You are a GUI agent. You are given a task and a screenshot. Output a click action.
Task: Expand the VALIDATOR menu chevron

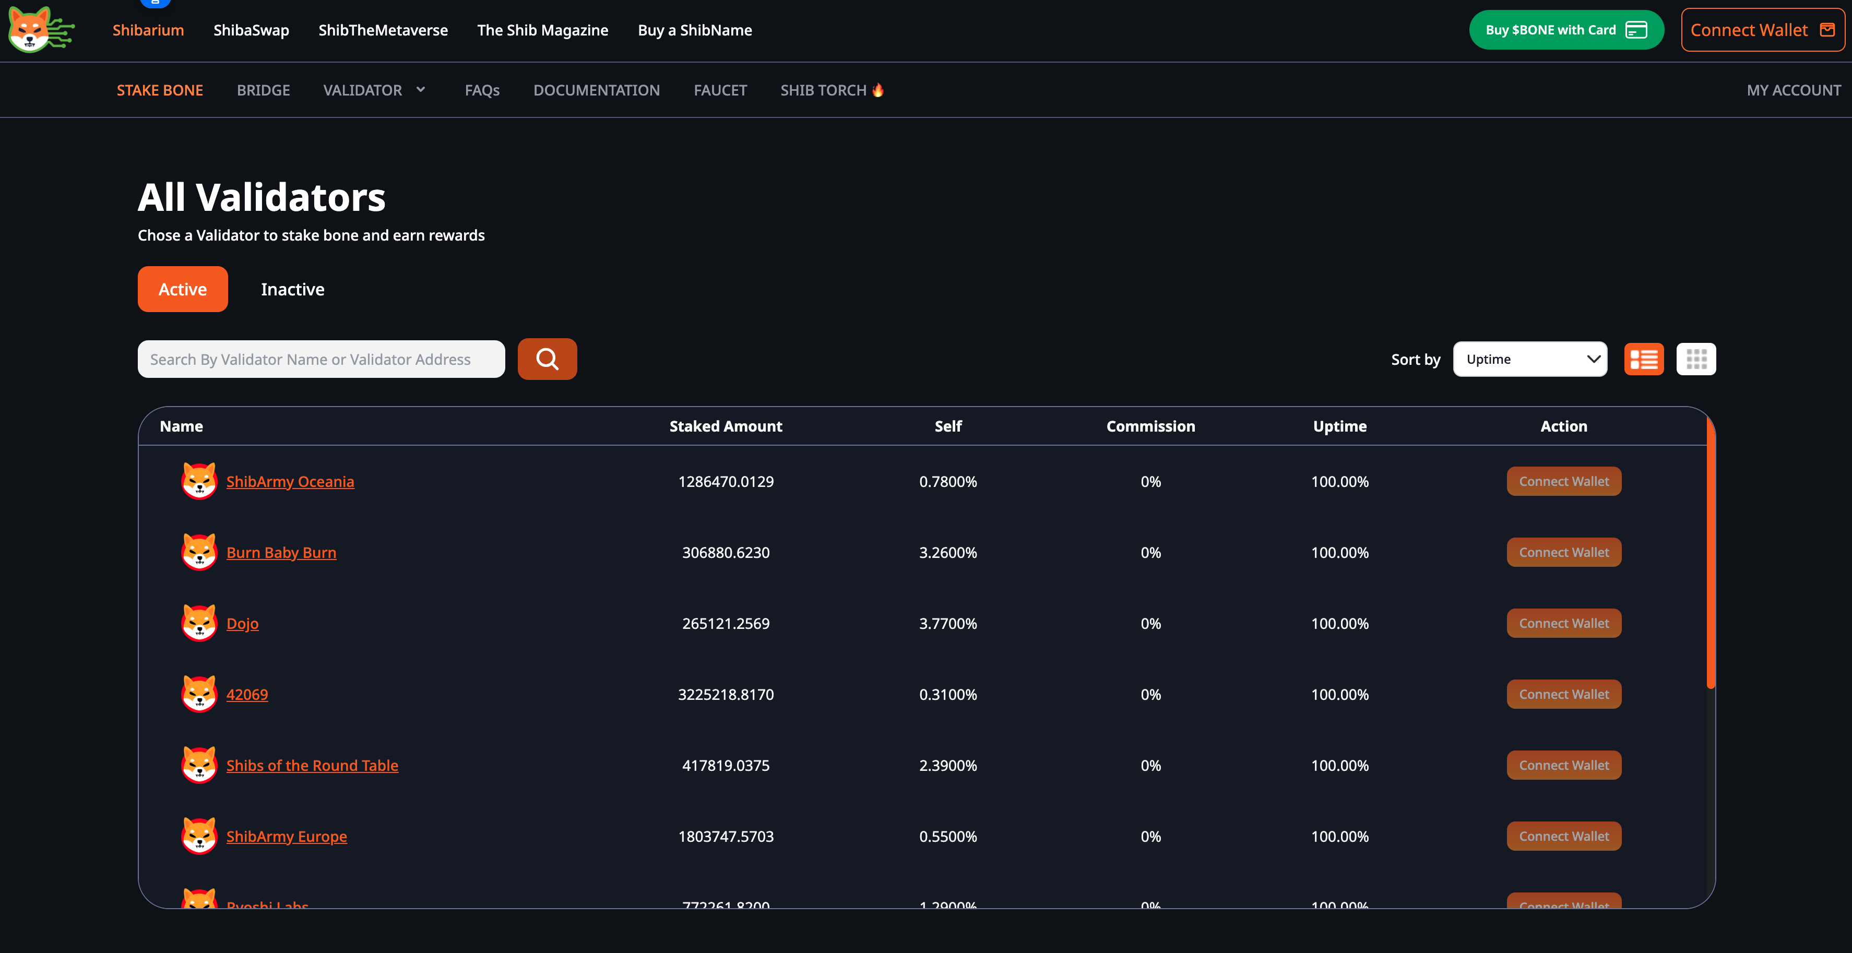[x=421, y=90]
